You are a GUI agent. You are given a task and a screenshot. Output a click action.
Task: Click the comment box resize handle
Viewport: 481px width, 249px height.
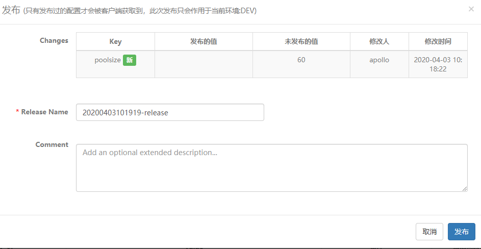pos(465,189)
